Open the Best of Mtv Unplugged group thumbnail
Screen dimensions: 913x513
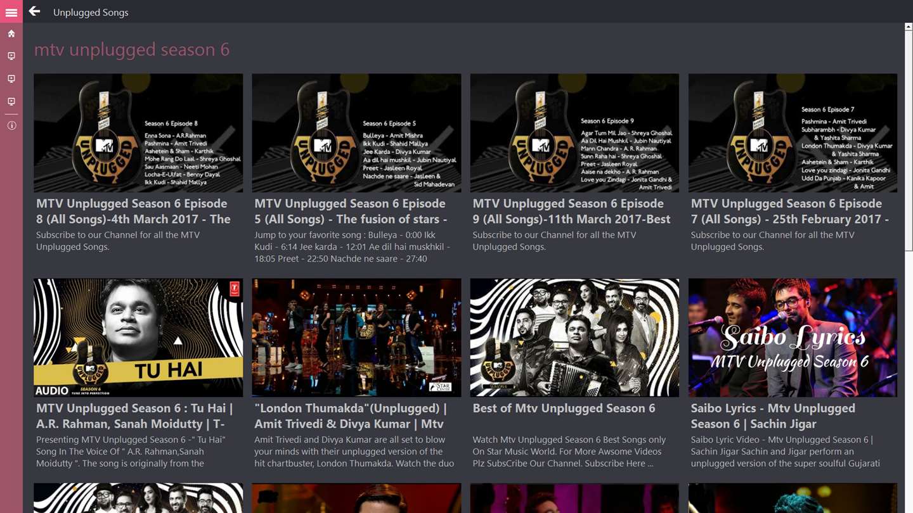click(x=574, y=338)
